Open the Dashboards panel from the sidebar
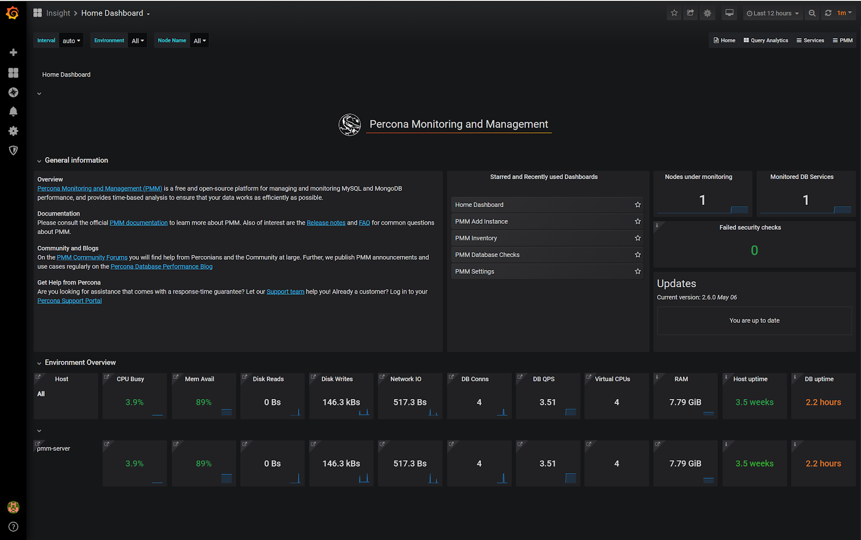Screen dimensions: 861x540 point(13,73)
